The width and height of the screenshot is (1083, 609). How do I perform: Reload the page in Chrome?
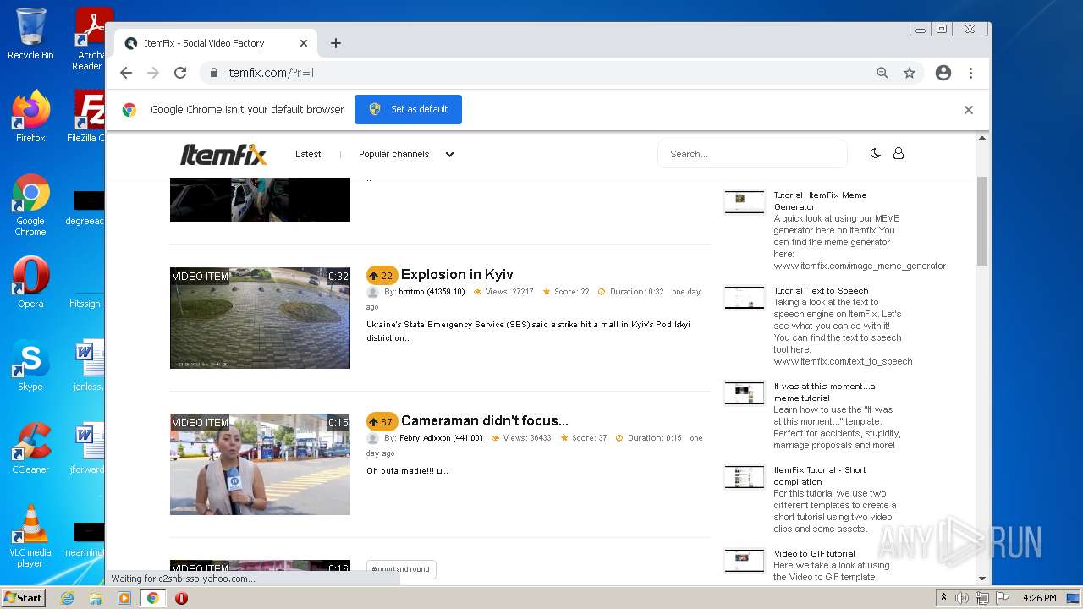coord(180,73)
